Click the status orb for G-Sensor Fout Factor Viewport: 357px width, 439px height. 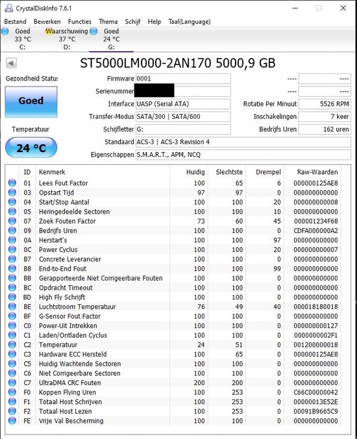click(12, 316)
